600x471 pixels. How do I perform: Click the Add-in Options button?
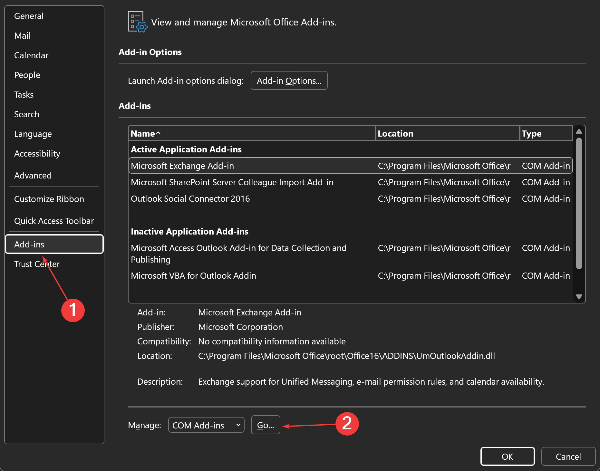point(289,81)
